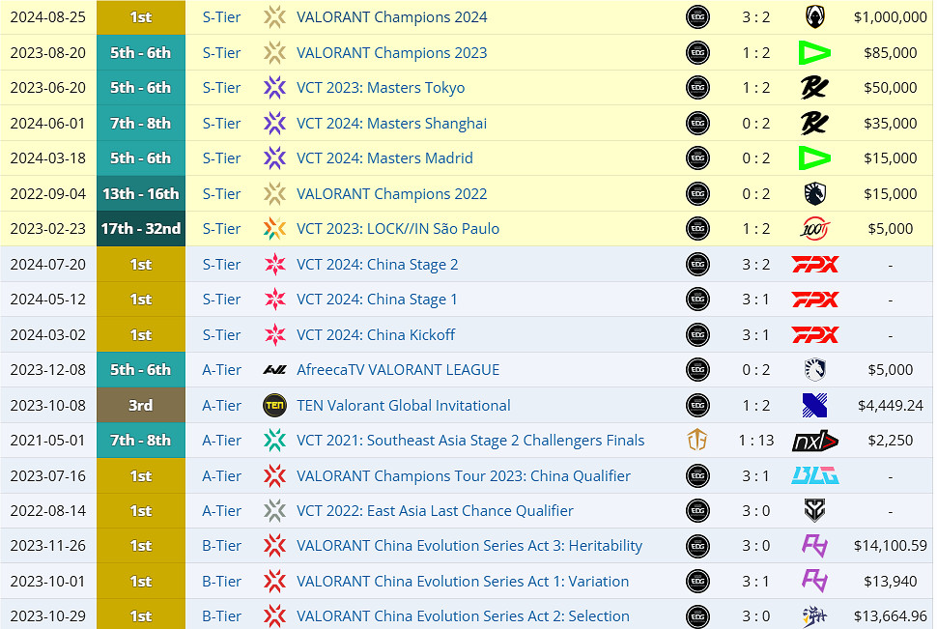The height and width of the screenshot is (629, 937).
Task: Open the VALORANT Champions 2024 link
Action: [391, 17]
